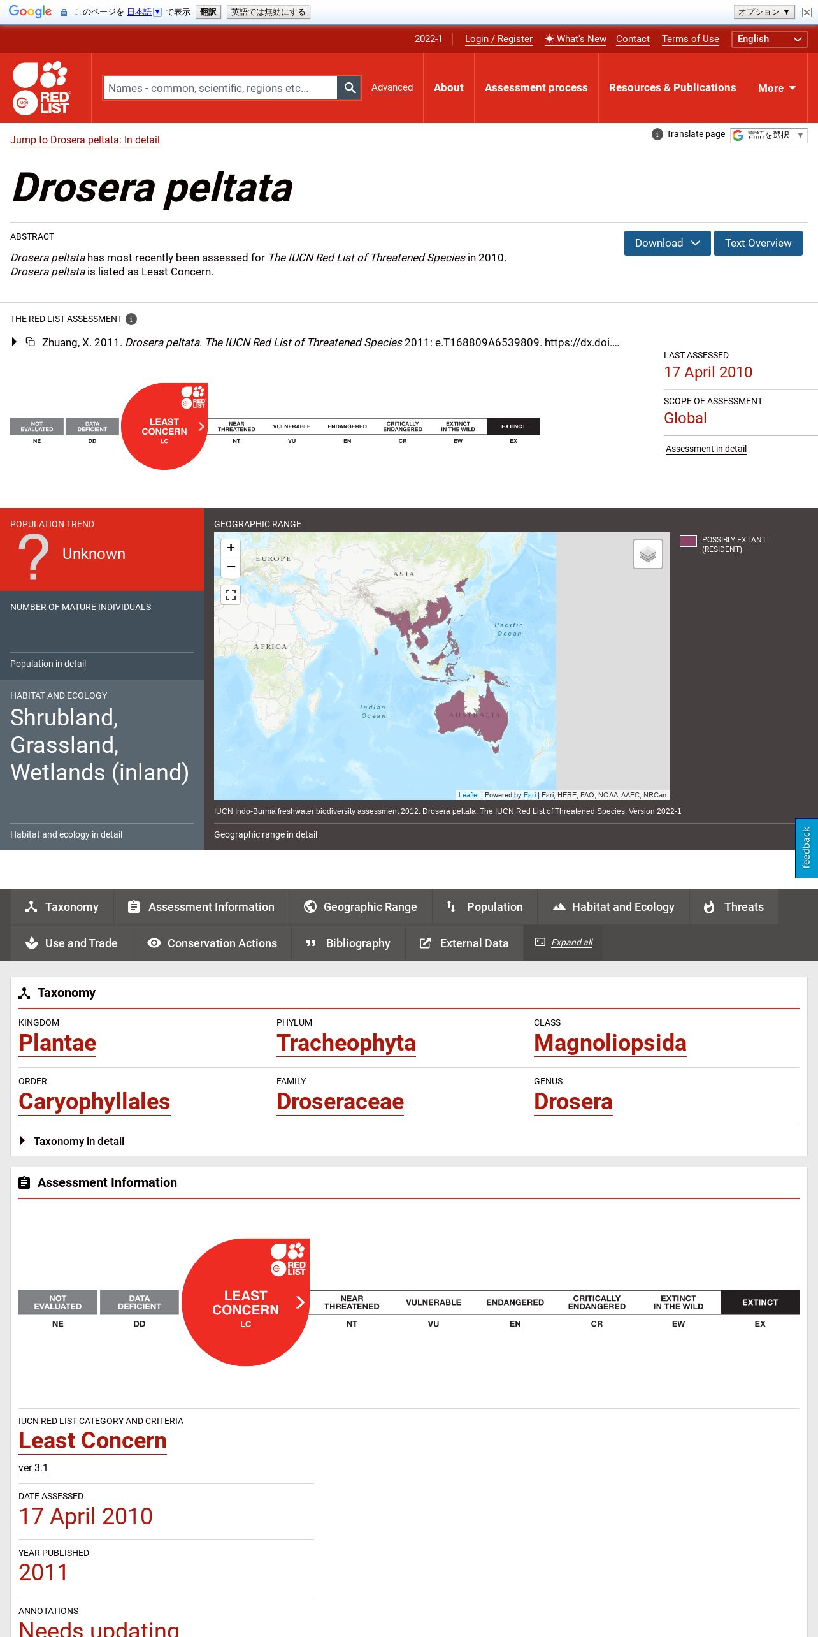
Task: Open the Population in detail link
Action: click(x=48, y=664)
